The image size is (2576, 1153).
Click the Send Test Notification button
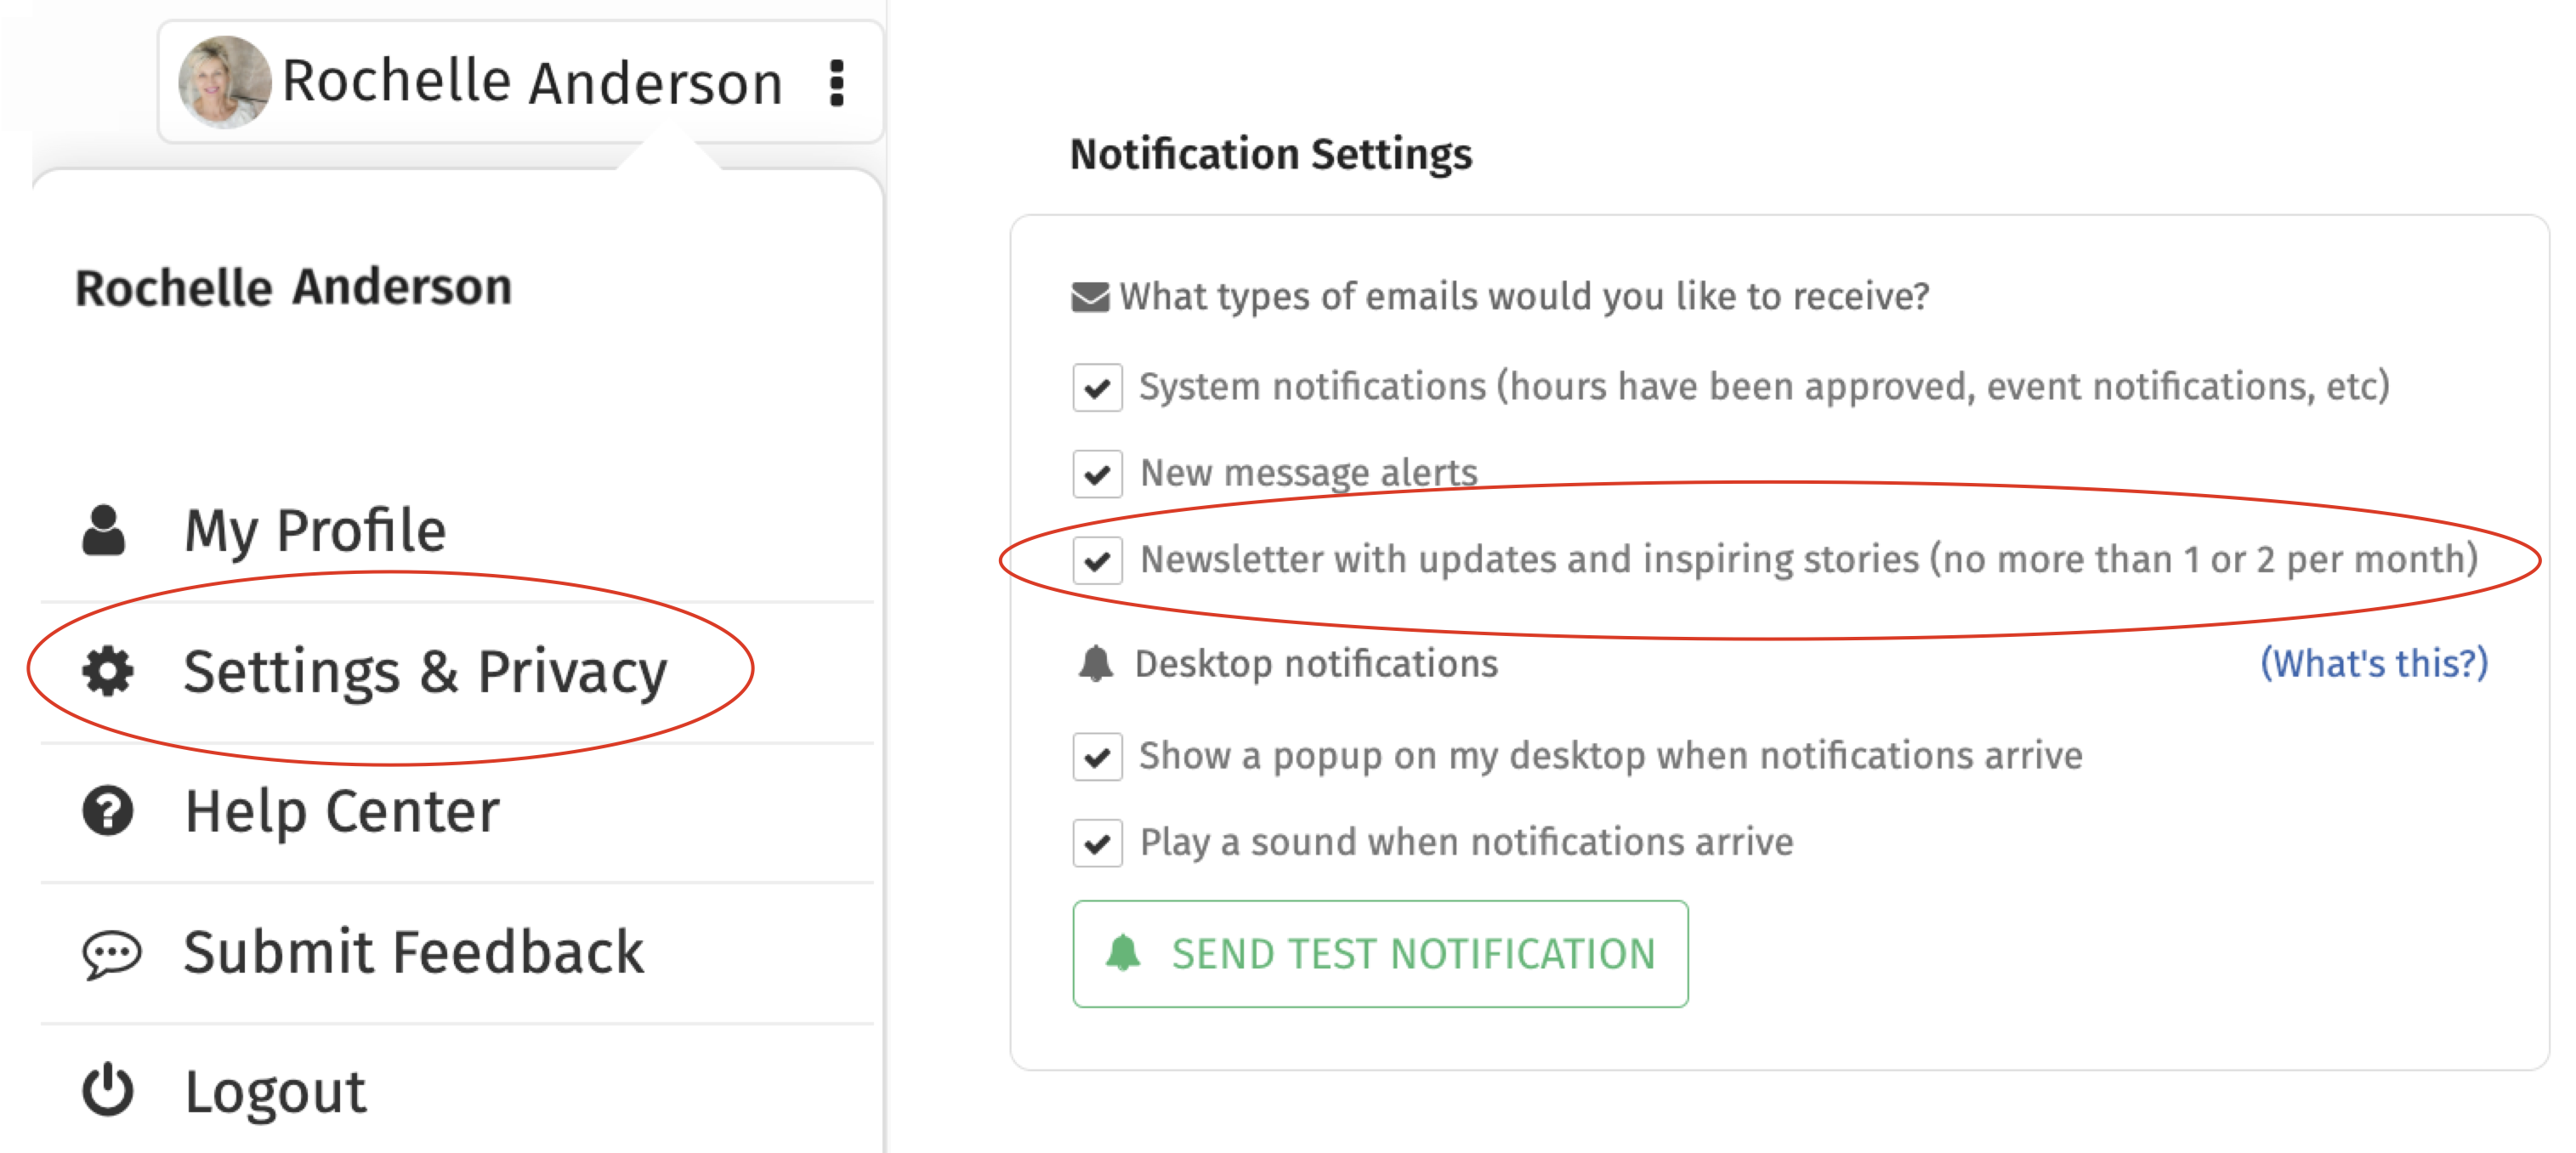pyautogui.click(x=1380, y=953)
